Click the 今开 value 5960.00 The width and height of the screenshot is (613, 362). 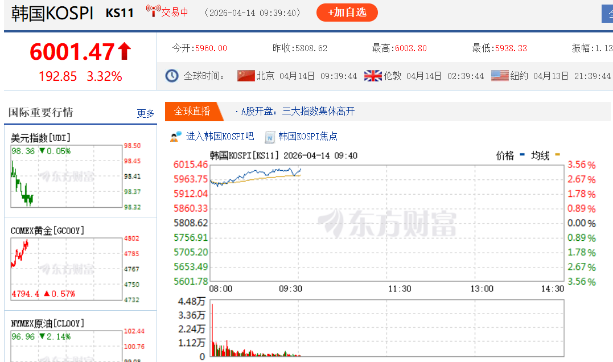point(211,48)
